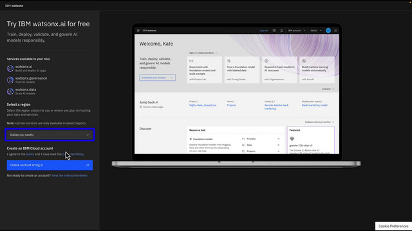The height and width of the screenshot is (231, 412).
Task: Click the Data row icon in Resource hub
Action: point(243,145)
